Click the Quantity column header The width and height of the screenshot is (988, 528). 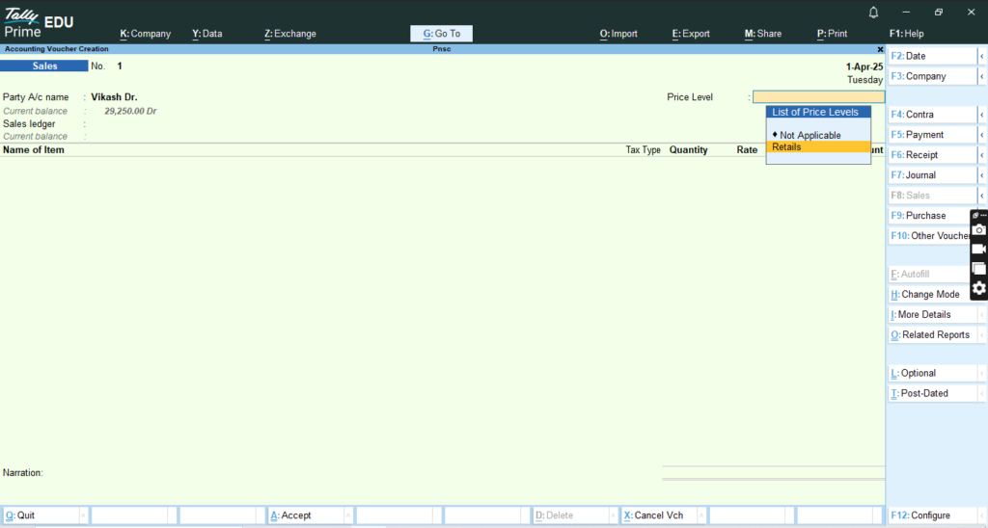click(x=688, y=149)
